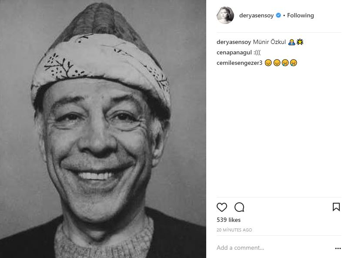Open comments via the speech bubble icon

tap(239, 207)
